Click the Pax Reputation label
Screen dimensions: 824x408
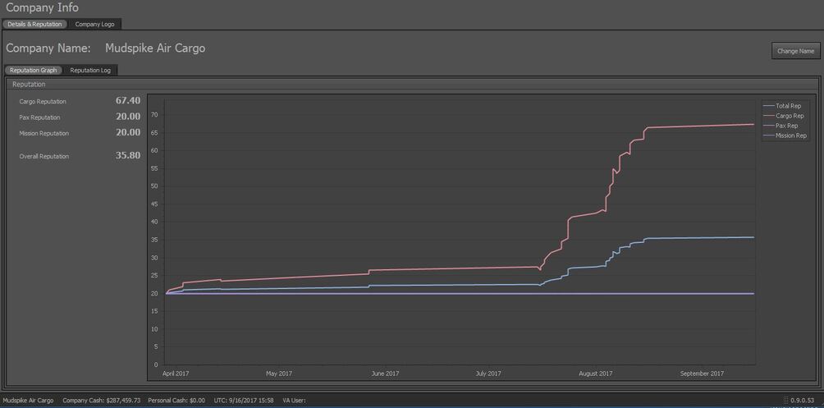[x=40, y=117]
